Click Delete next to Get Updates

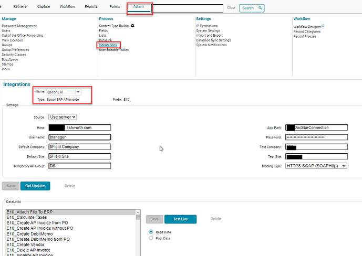point(70,186)
